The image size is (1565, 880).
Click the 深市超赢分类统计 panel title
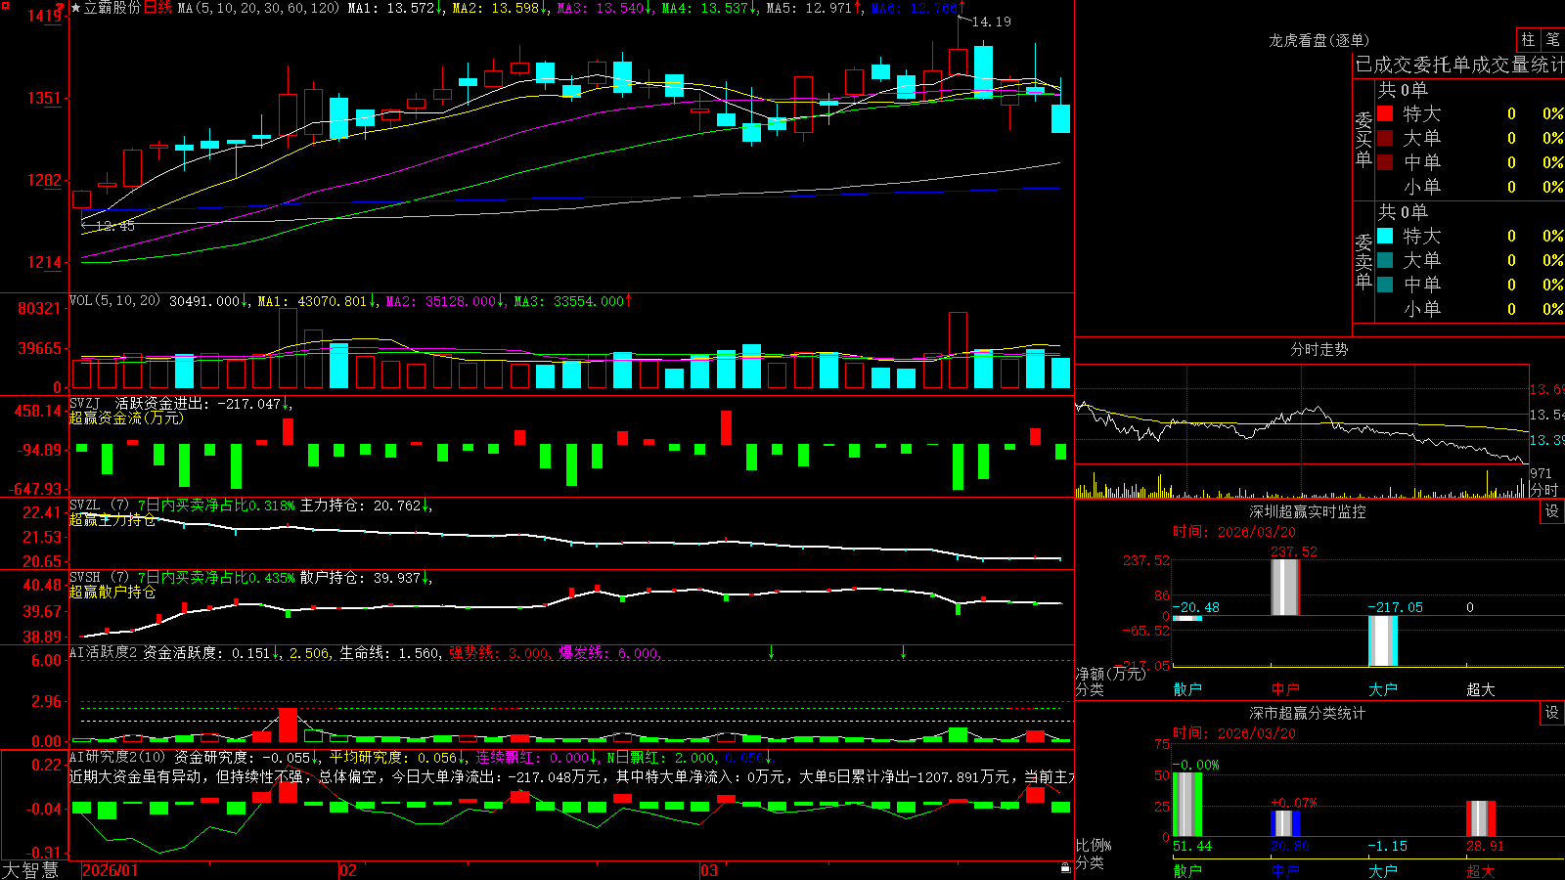coord(1308,713)
